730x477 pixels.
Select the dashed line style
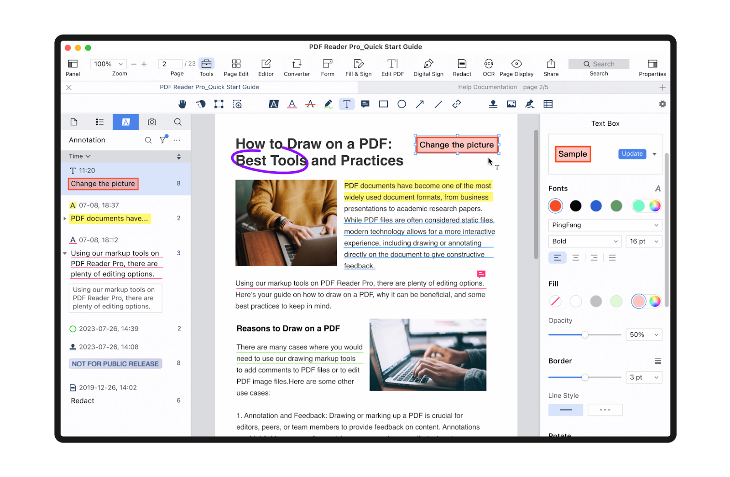coord(605,410)
